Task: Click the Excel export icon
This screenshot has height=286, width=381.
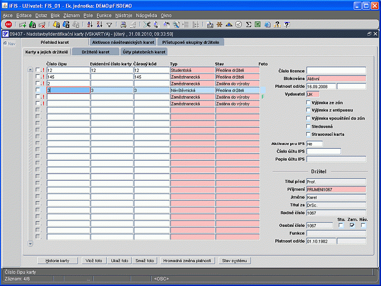Action: [x=258, y=24]
